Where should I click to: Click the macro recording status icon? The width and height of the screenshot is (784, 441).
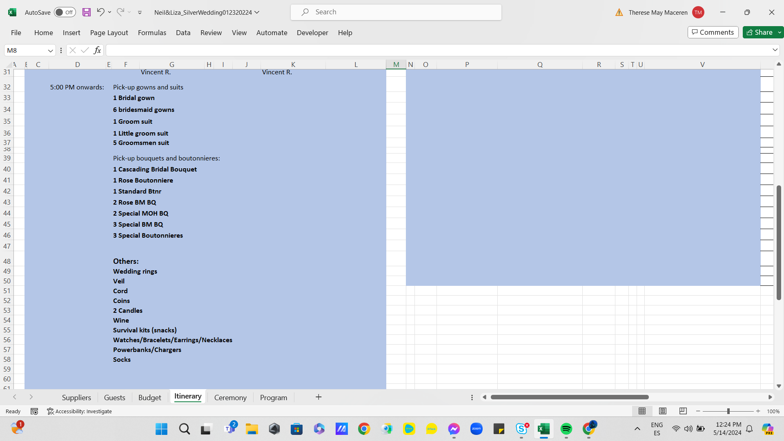click(34, 411)
